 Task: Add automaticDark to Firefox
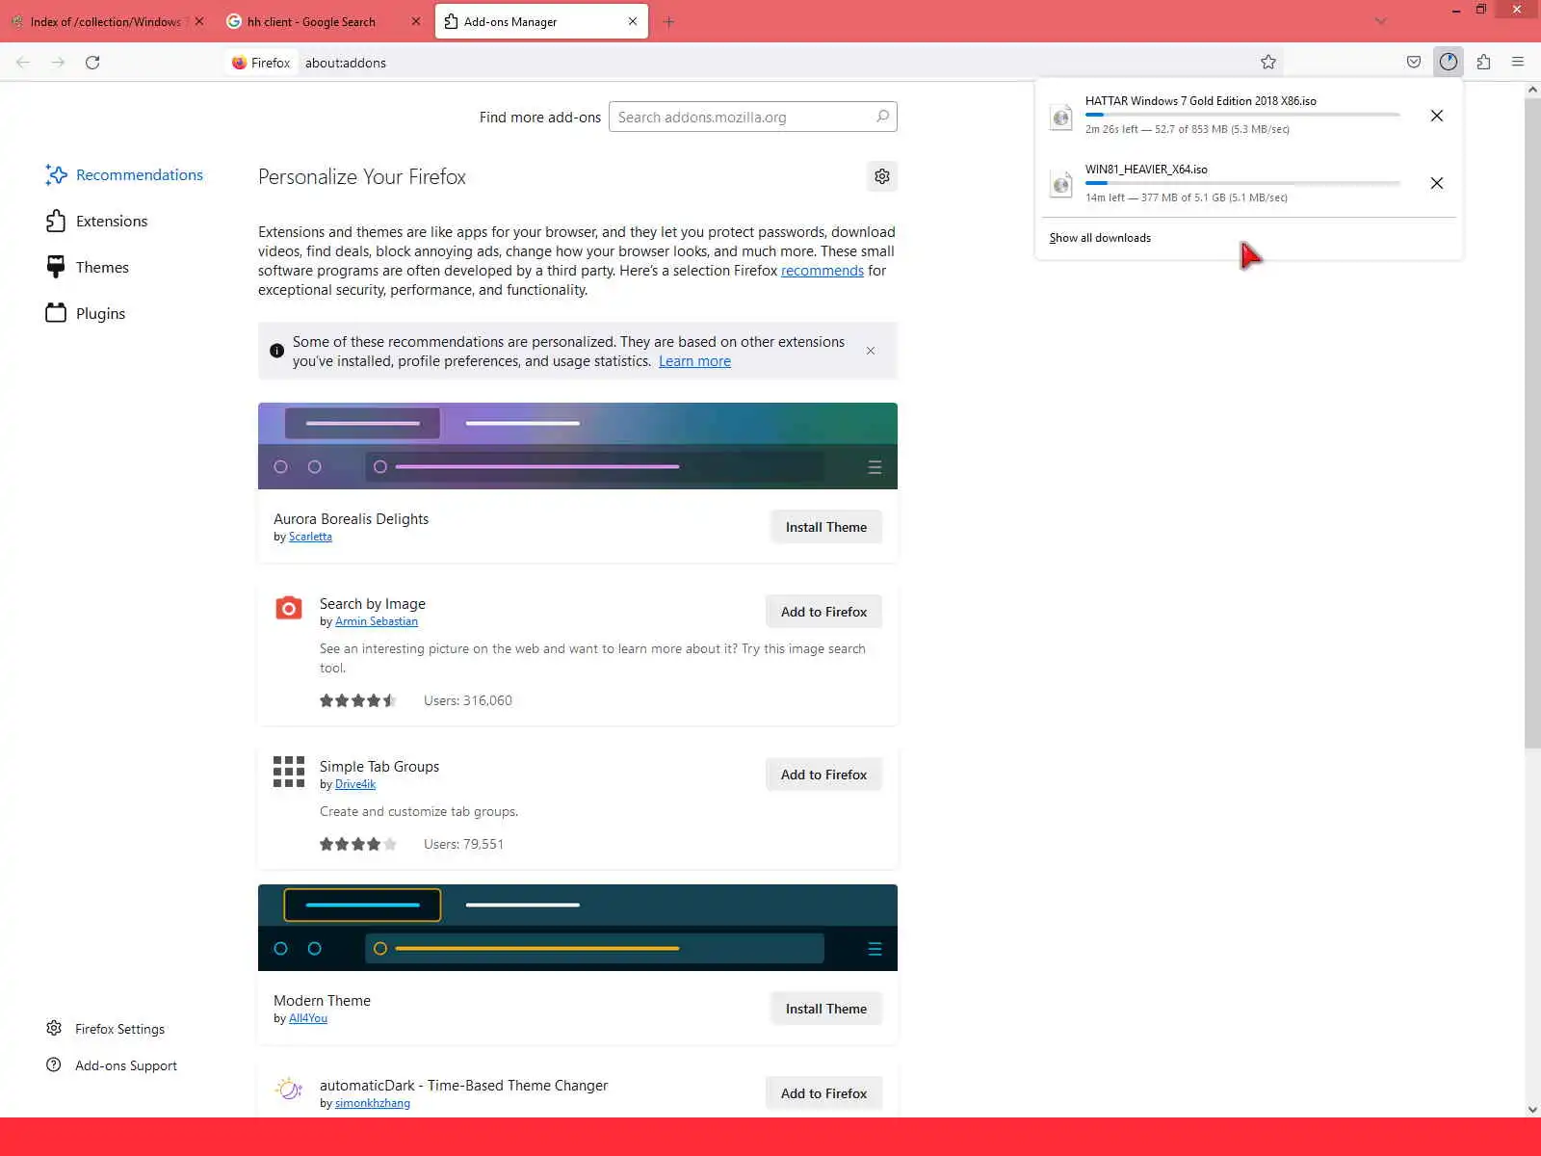click(x=824, y=1093)
